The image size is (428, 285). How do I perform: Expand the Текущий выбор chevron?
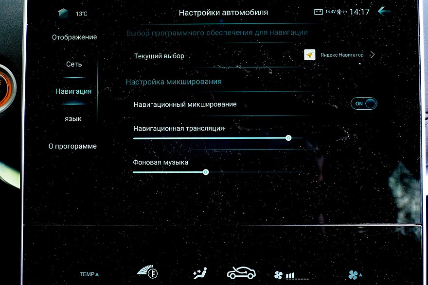click(372, 55)
